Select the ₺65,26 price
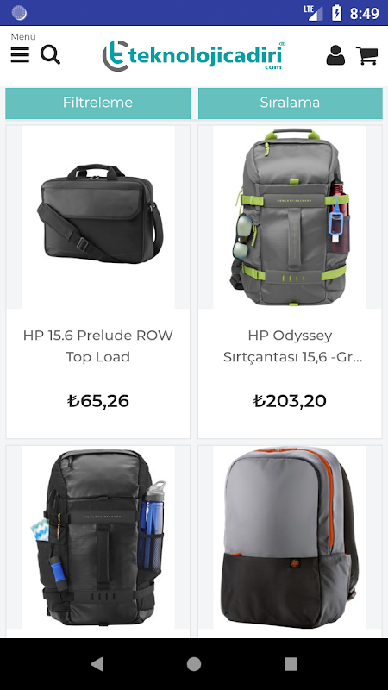Viewport: 388px width, 690px height. [98, 401]
